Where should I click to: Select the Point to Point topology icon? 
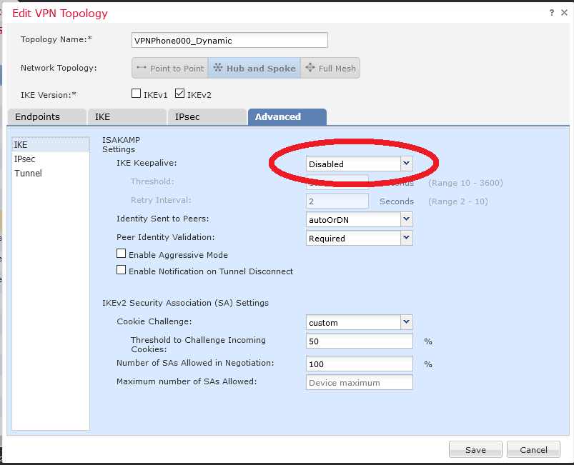170,68
